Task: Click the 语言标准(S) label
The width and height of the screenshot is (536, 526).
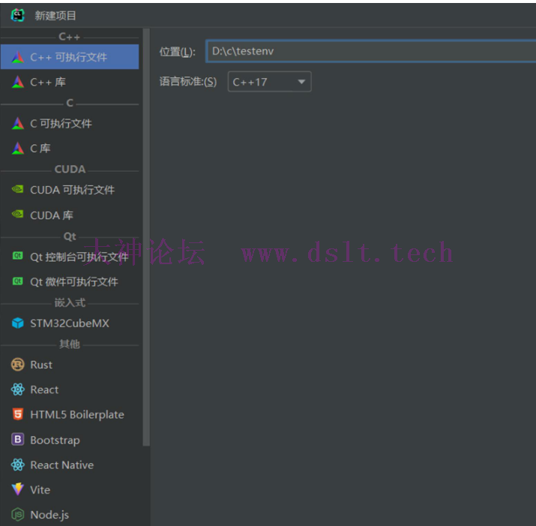Action: [x=188, y=82]
